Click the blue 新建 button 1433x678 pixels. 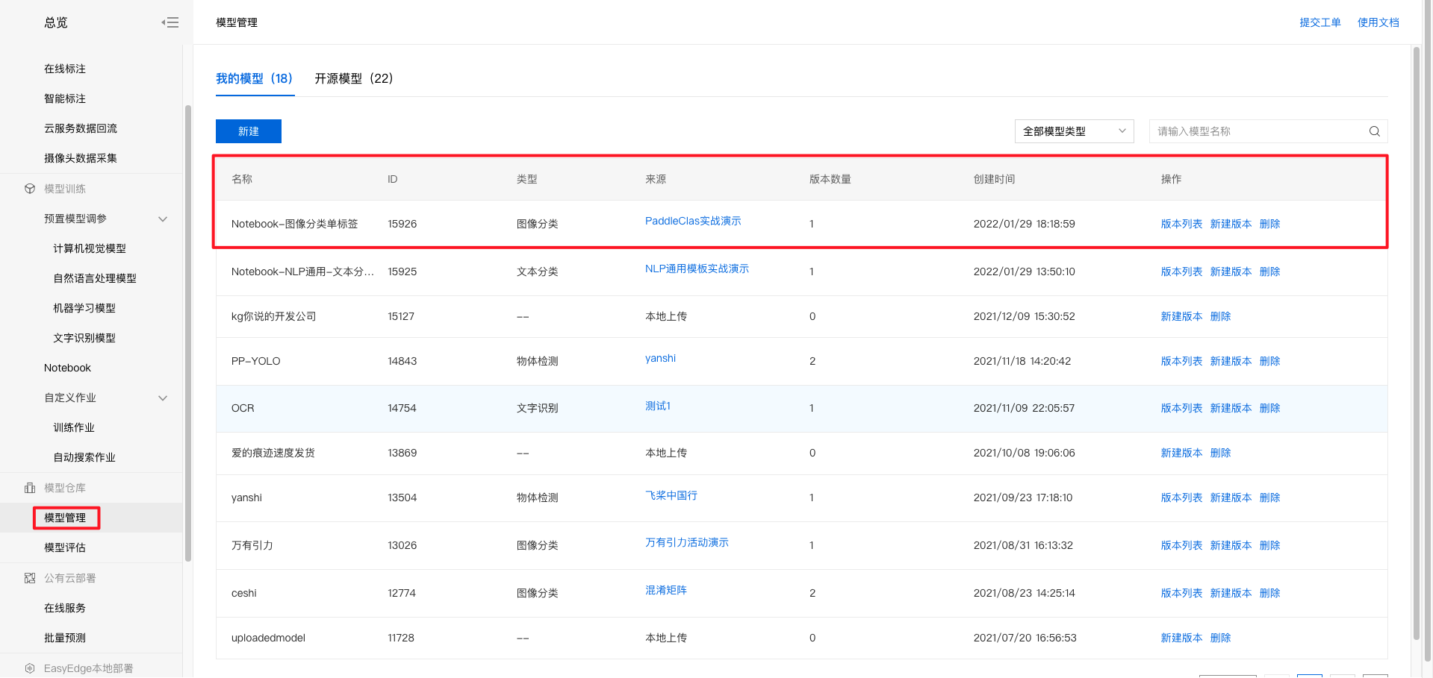coord(248,131)
